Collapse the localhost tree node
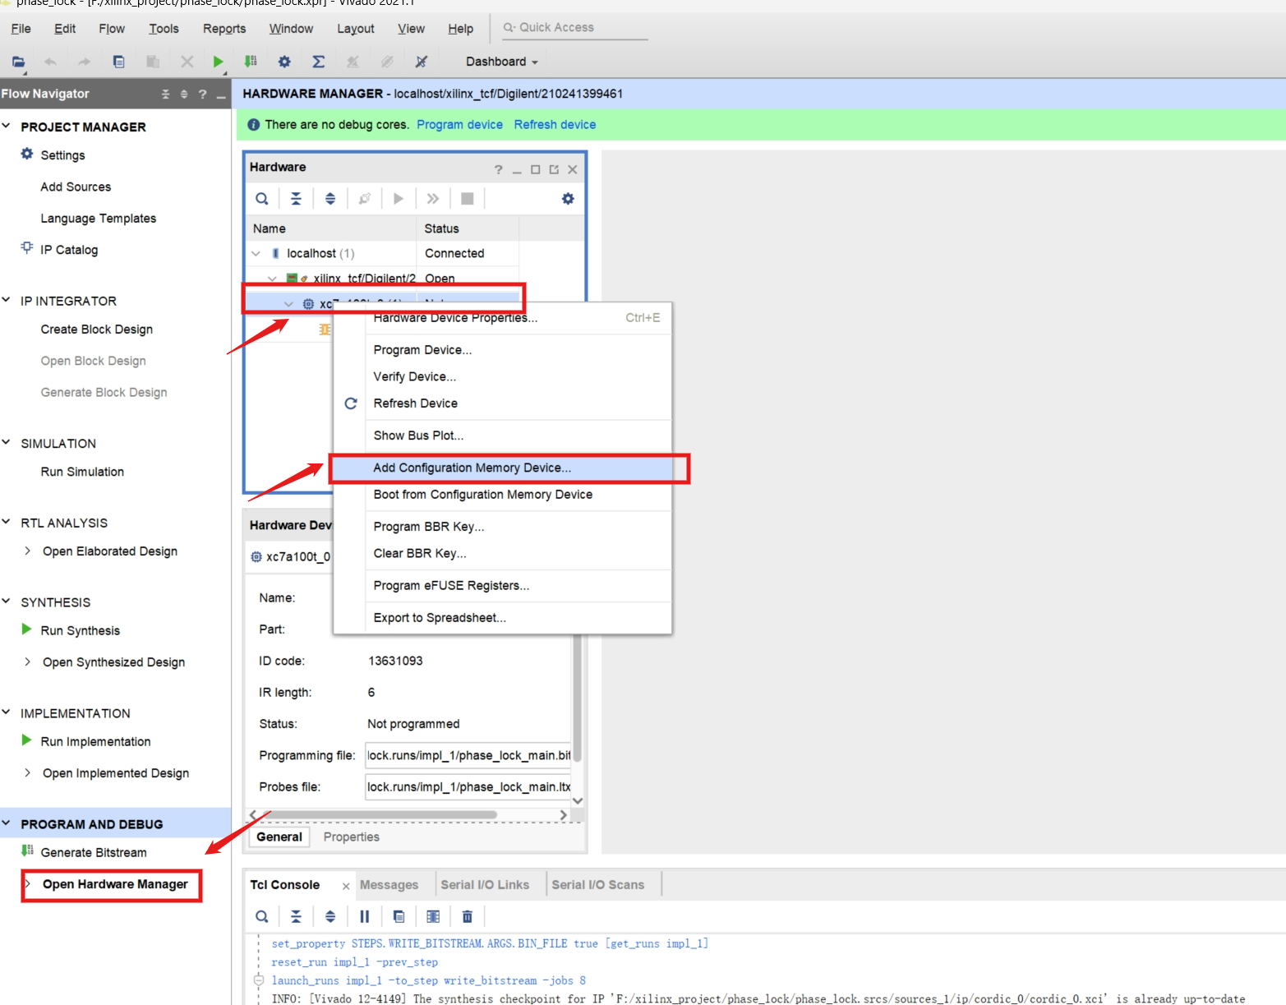Image resolution: width=1286 pixels, height=1005 pixels. coord(256,254)
